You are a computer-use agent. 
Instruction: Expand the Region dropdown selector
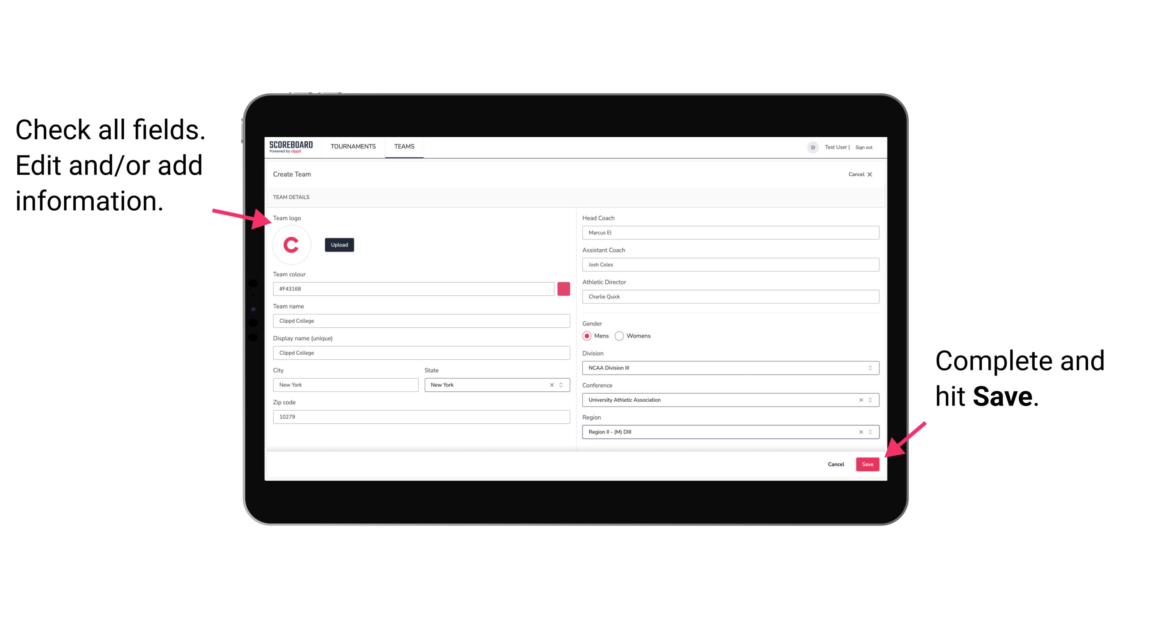tap(870, 432)
